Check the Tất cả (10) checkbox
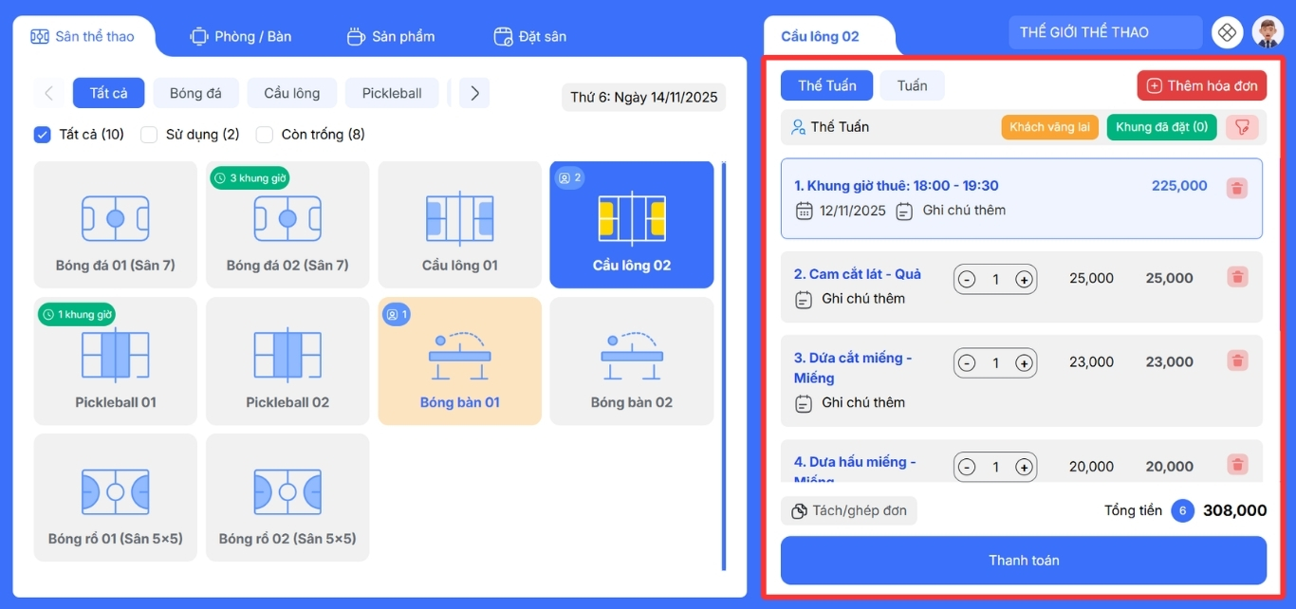 coord(42,135)
